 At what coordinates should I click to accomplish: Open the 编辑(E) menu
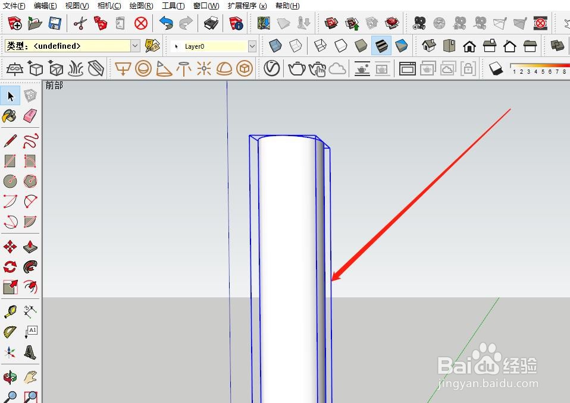tap(45, 6)
